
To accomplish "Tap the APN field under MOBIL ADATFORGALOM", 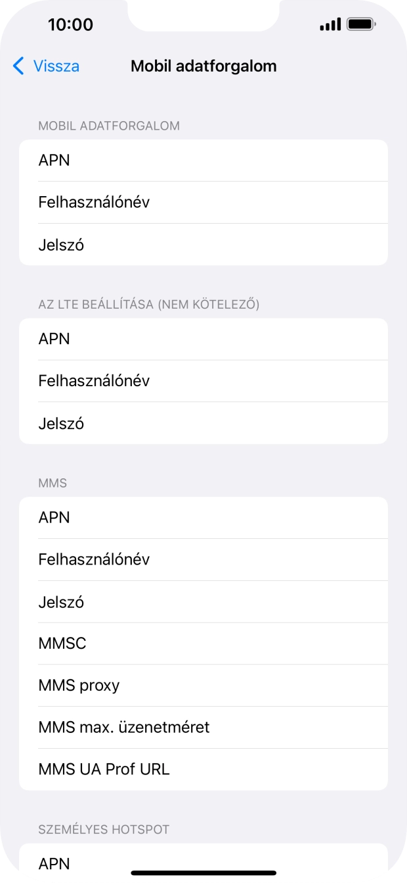I will click(203, 160).
